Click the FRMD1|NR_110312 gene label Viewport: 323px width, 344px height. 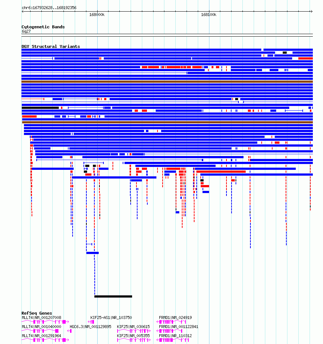tap(175, 336)
